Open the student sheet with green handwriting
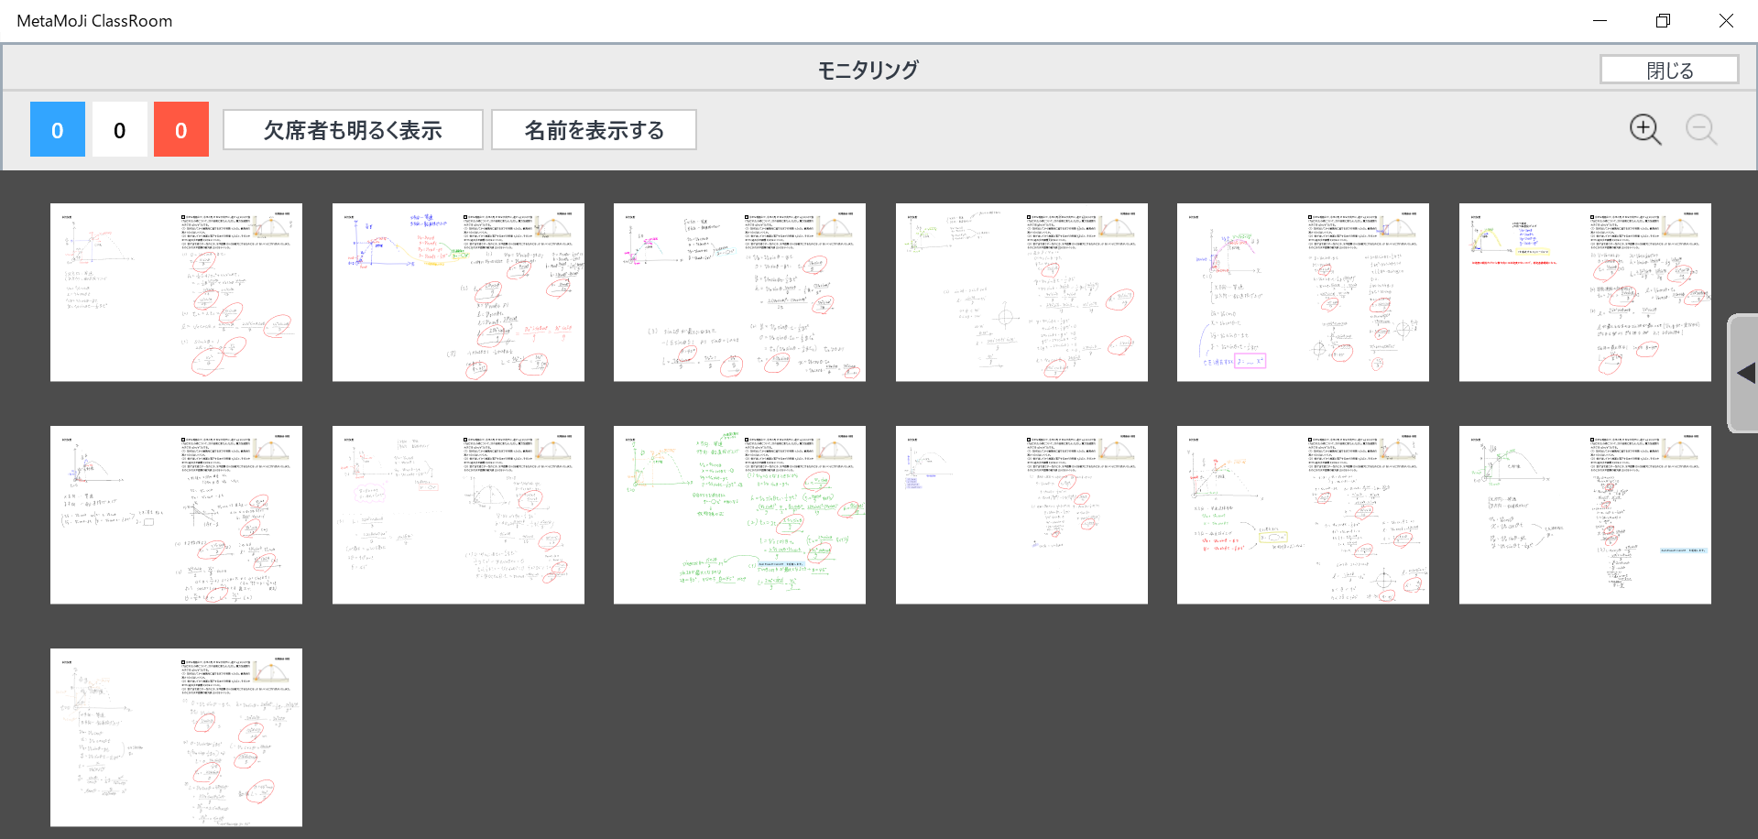The height and width of the screenshot is (839, 1758). [x=739, y=515]
